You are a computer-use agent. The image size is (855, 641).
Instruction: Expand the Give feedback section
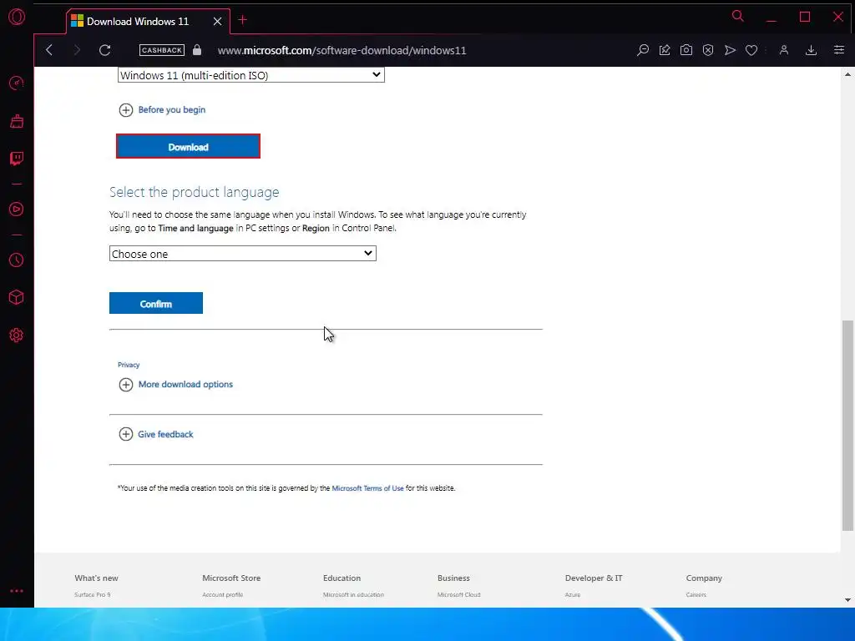click(156, 434)
